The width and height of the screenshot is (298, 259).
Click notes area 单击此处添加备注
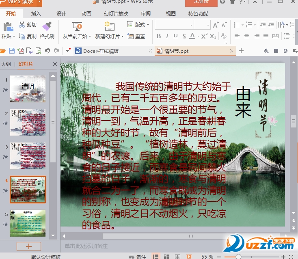pyautogui.click(x=86, y=246)
